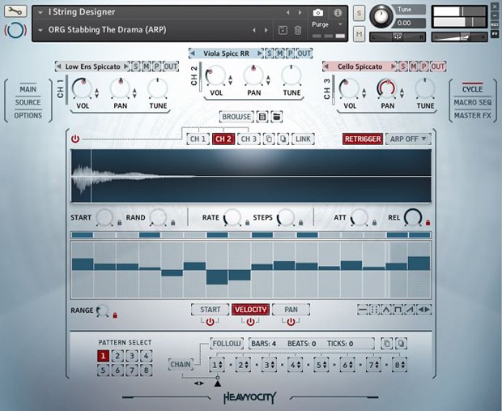This screenshot has height=411, width=502.
Task: Toggle the START knob lock
Action: [119, 222]
